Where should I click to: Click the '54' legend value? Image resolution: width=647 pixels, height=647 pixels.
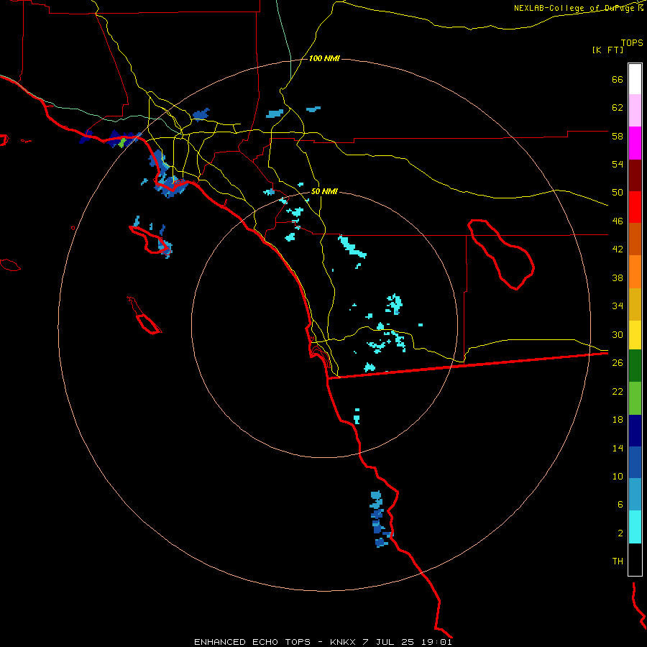tap(618, 164)
